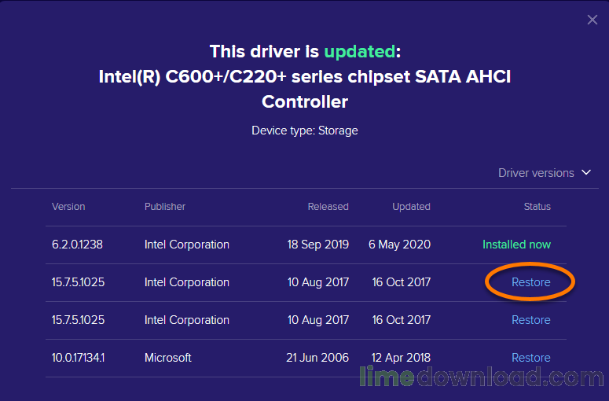
Task: Click the 6 May 2020 updated date
Action: (x=399, y=245)
